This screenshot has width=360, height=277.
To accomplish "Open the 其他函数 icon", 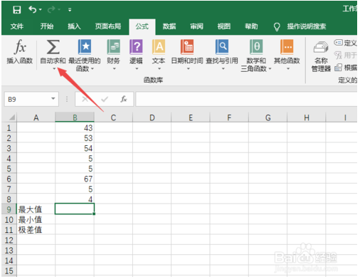I will pos(287,47).
